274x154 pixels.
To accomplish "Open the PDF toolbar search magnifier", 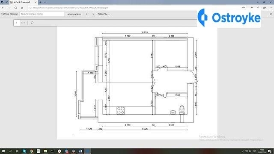I will (32, 23).
